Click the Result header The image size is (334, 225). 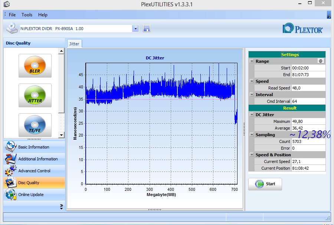coord(287,108)
